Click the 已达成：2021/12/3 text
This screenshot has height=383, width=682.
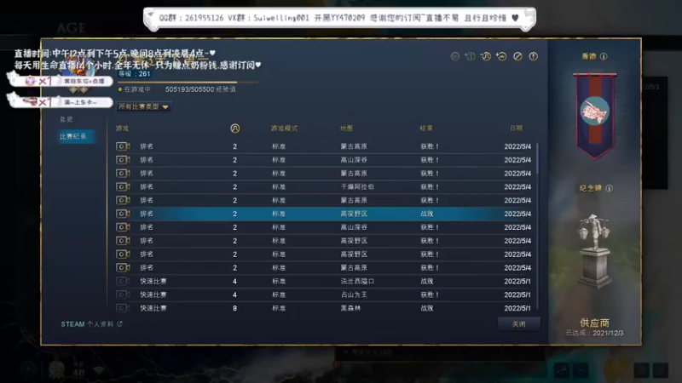(594, 333)
